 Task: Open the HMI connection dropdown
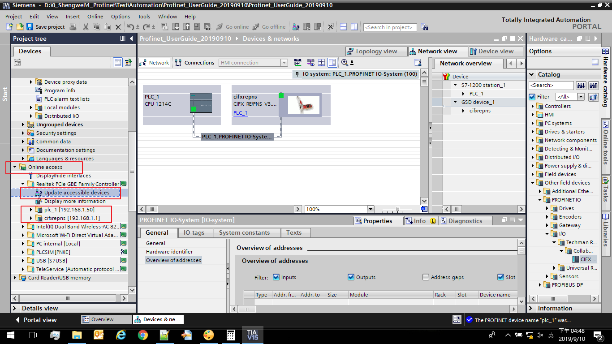[x=284, y=63]
